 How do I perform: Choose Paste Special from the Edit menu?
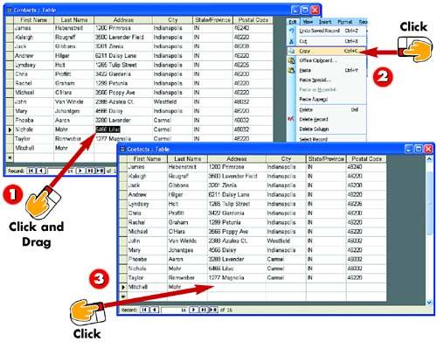pyautogui.click(x=315, y=80)
